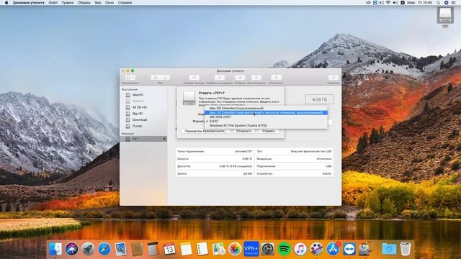Open Trash in the Dock
Image resolution: width=461 pixels, height=259 pixels.
tap(405, 249)
